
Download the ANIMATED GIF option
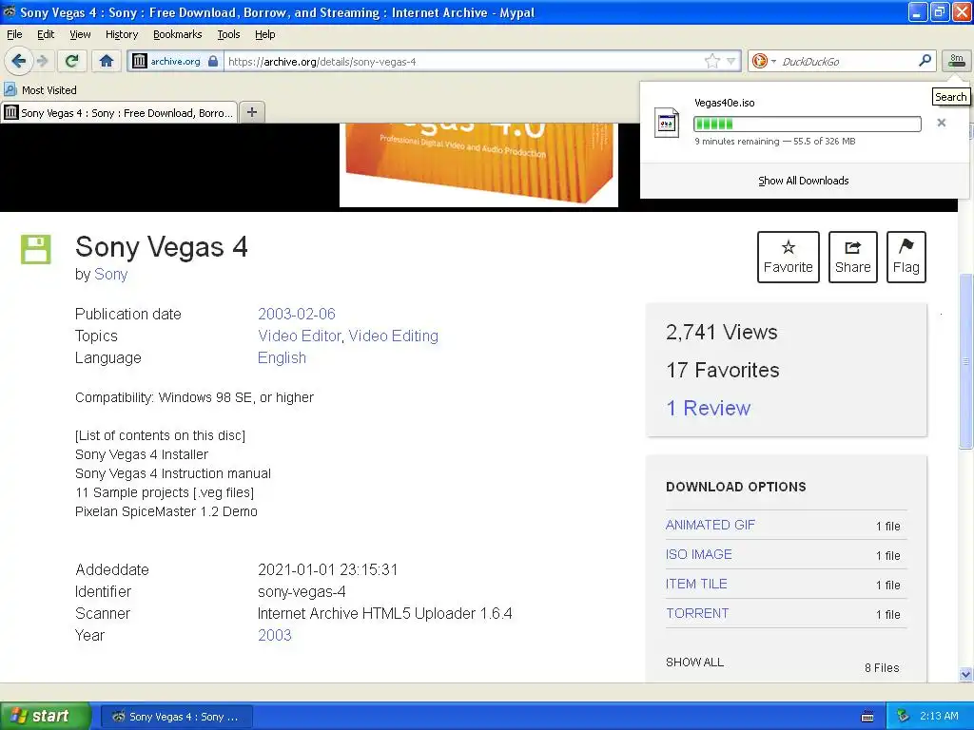pyautogui.click(x=710, y=525)
